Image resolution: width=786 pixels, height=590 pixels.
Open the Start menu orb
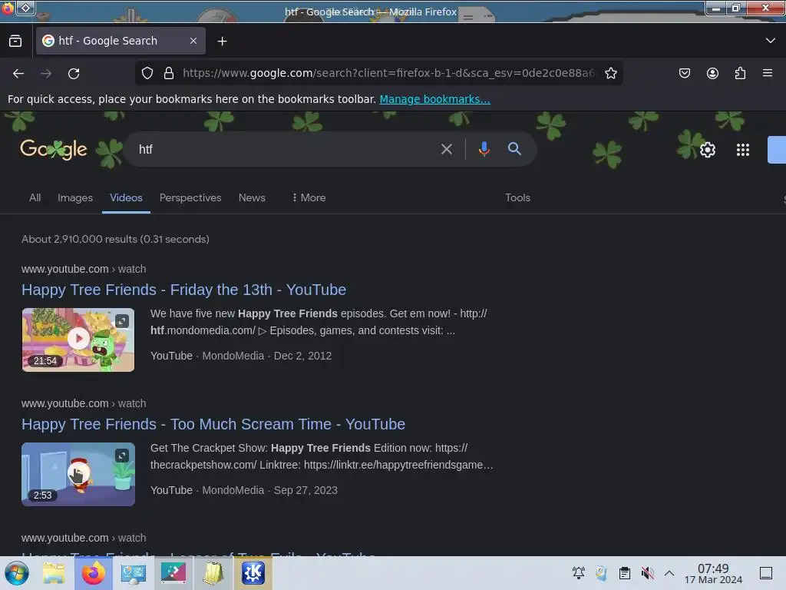point(17,573)
